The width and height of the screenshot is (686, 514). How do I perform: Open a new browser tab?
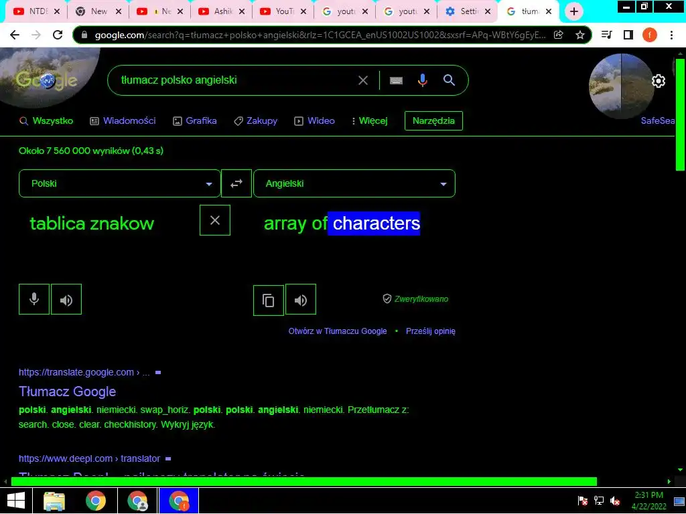click(x=574, y=11)
